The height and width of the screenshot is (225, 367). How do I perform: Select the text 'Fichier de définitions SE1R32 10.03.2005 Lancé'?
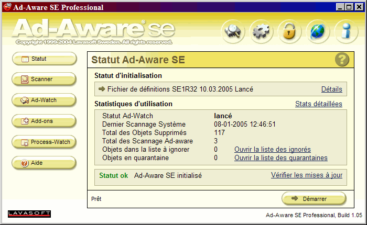point(180,89)
